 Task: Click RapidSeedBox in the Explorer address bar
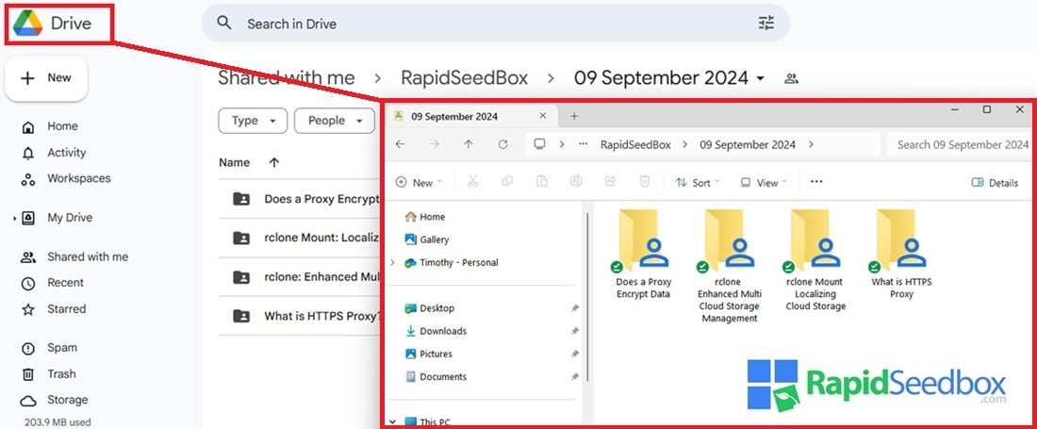pos(635,144)
